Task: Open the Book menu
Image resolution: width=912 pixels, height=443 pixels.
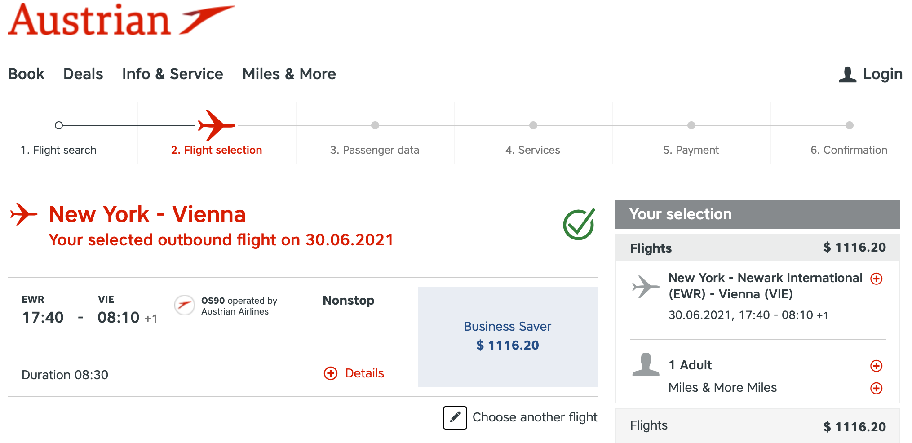Action: click(27, 74)
